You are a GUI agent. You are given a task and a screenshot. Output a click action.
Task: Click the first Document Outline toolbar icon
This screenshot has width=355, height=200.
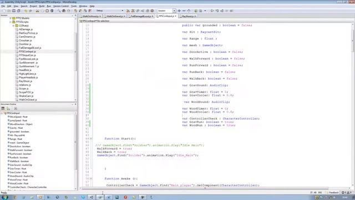point(3,109)
